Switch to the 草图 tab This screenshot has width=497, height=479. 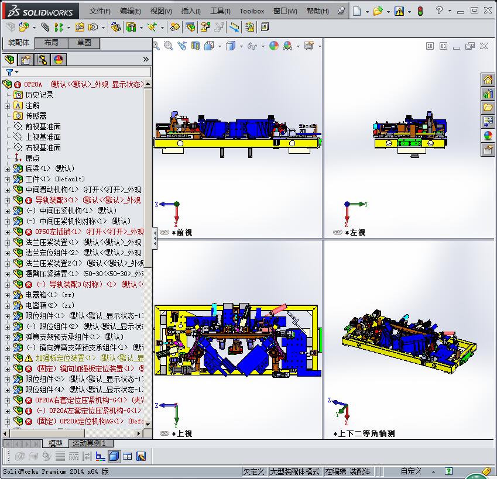point(84,43)
